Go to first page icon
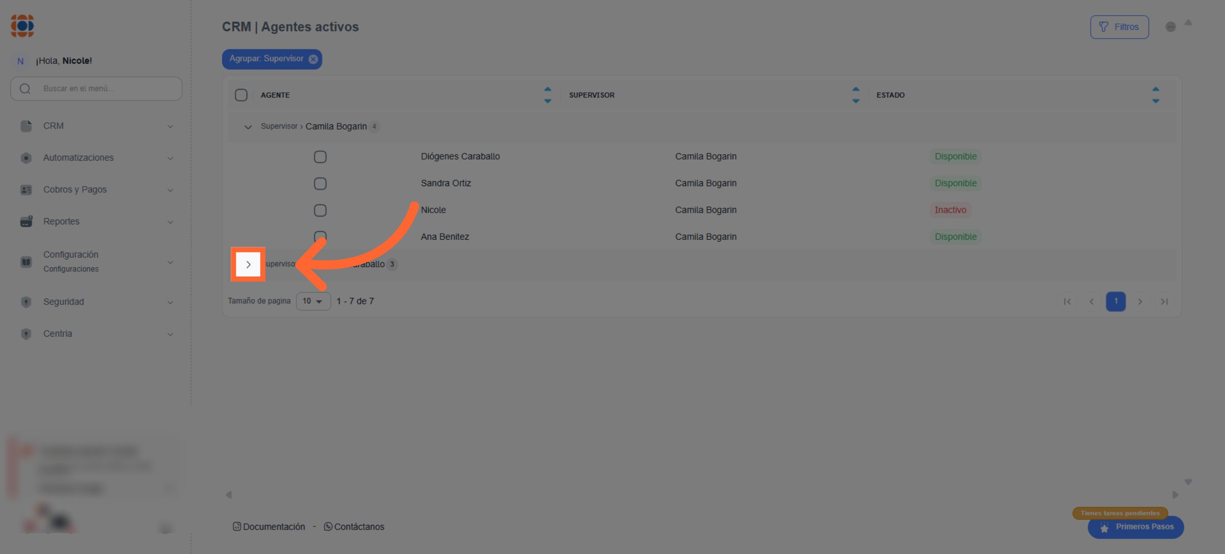Viewport: 1225px width, 554px height. point(1067,301)
